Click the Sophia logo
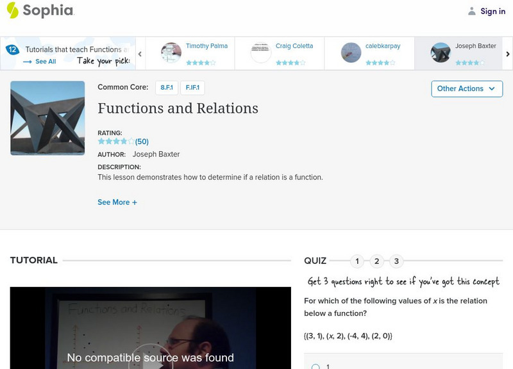 tap(40, 10)
